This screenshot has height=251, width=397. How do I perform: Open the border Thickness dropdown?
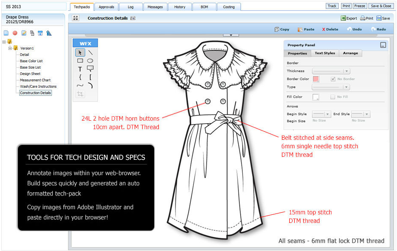(x=331, y=71)
